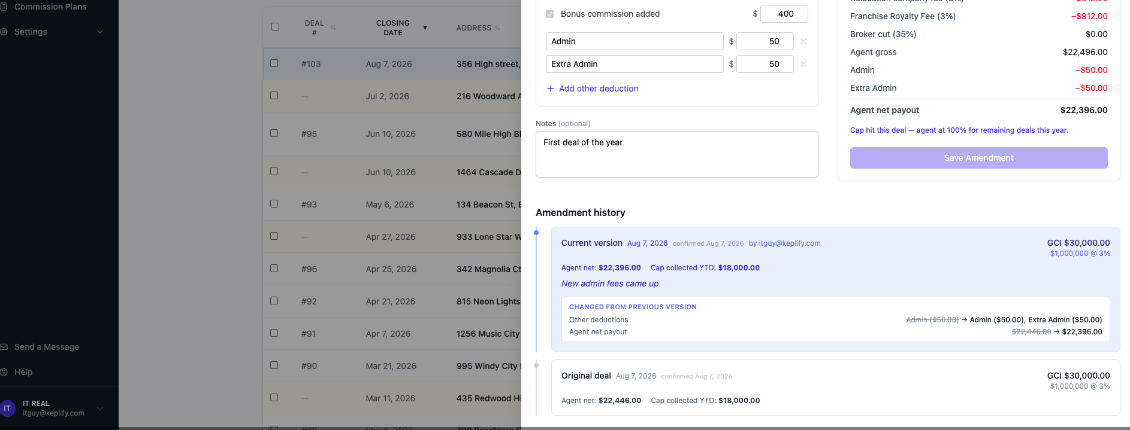1130x430 pixels.
Task: Select checkbox for deal #92
Action: pyautogui.click(x=274, y=301)
